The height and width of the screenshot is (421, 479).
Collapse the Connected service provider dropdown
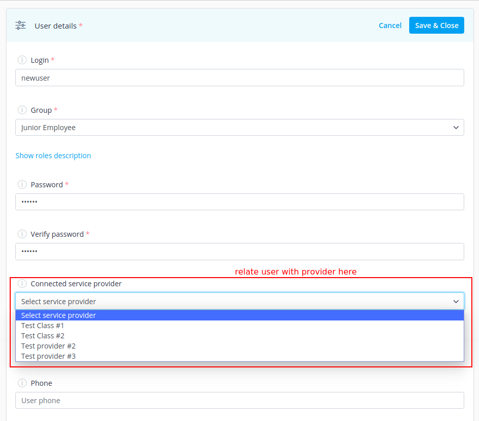(x=240, y=301)
